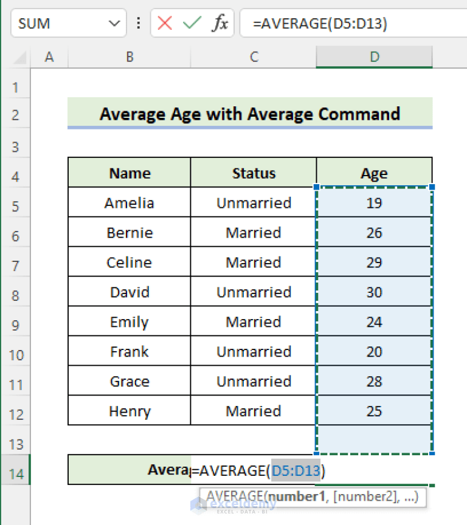The image size is (467, 525).
Task: Click age cell with value 19
Action: pos(374,202)
